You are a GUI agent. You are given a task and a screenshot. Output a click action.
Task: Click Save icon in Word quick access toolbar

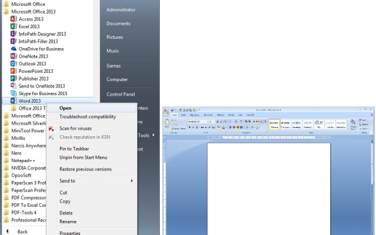[x=172, y=110]
